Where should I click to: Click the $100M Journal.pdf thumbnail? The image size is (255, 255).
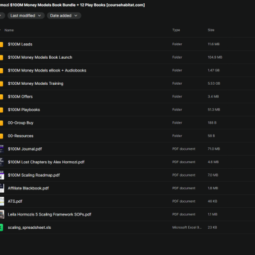2,149
